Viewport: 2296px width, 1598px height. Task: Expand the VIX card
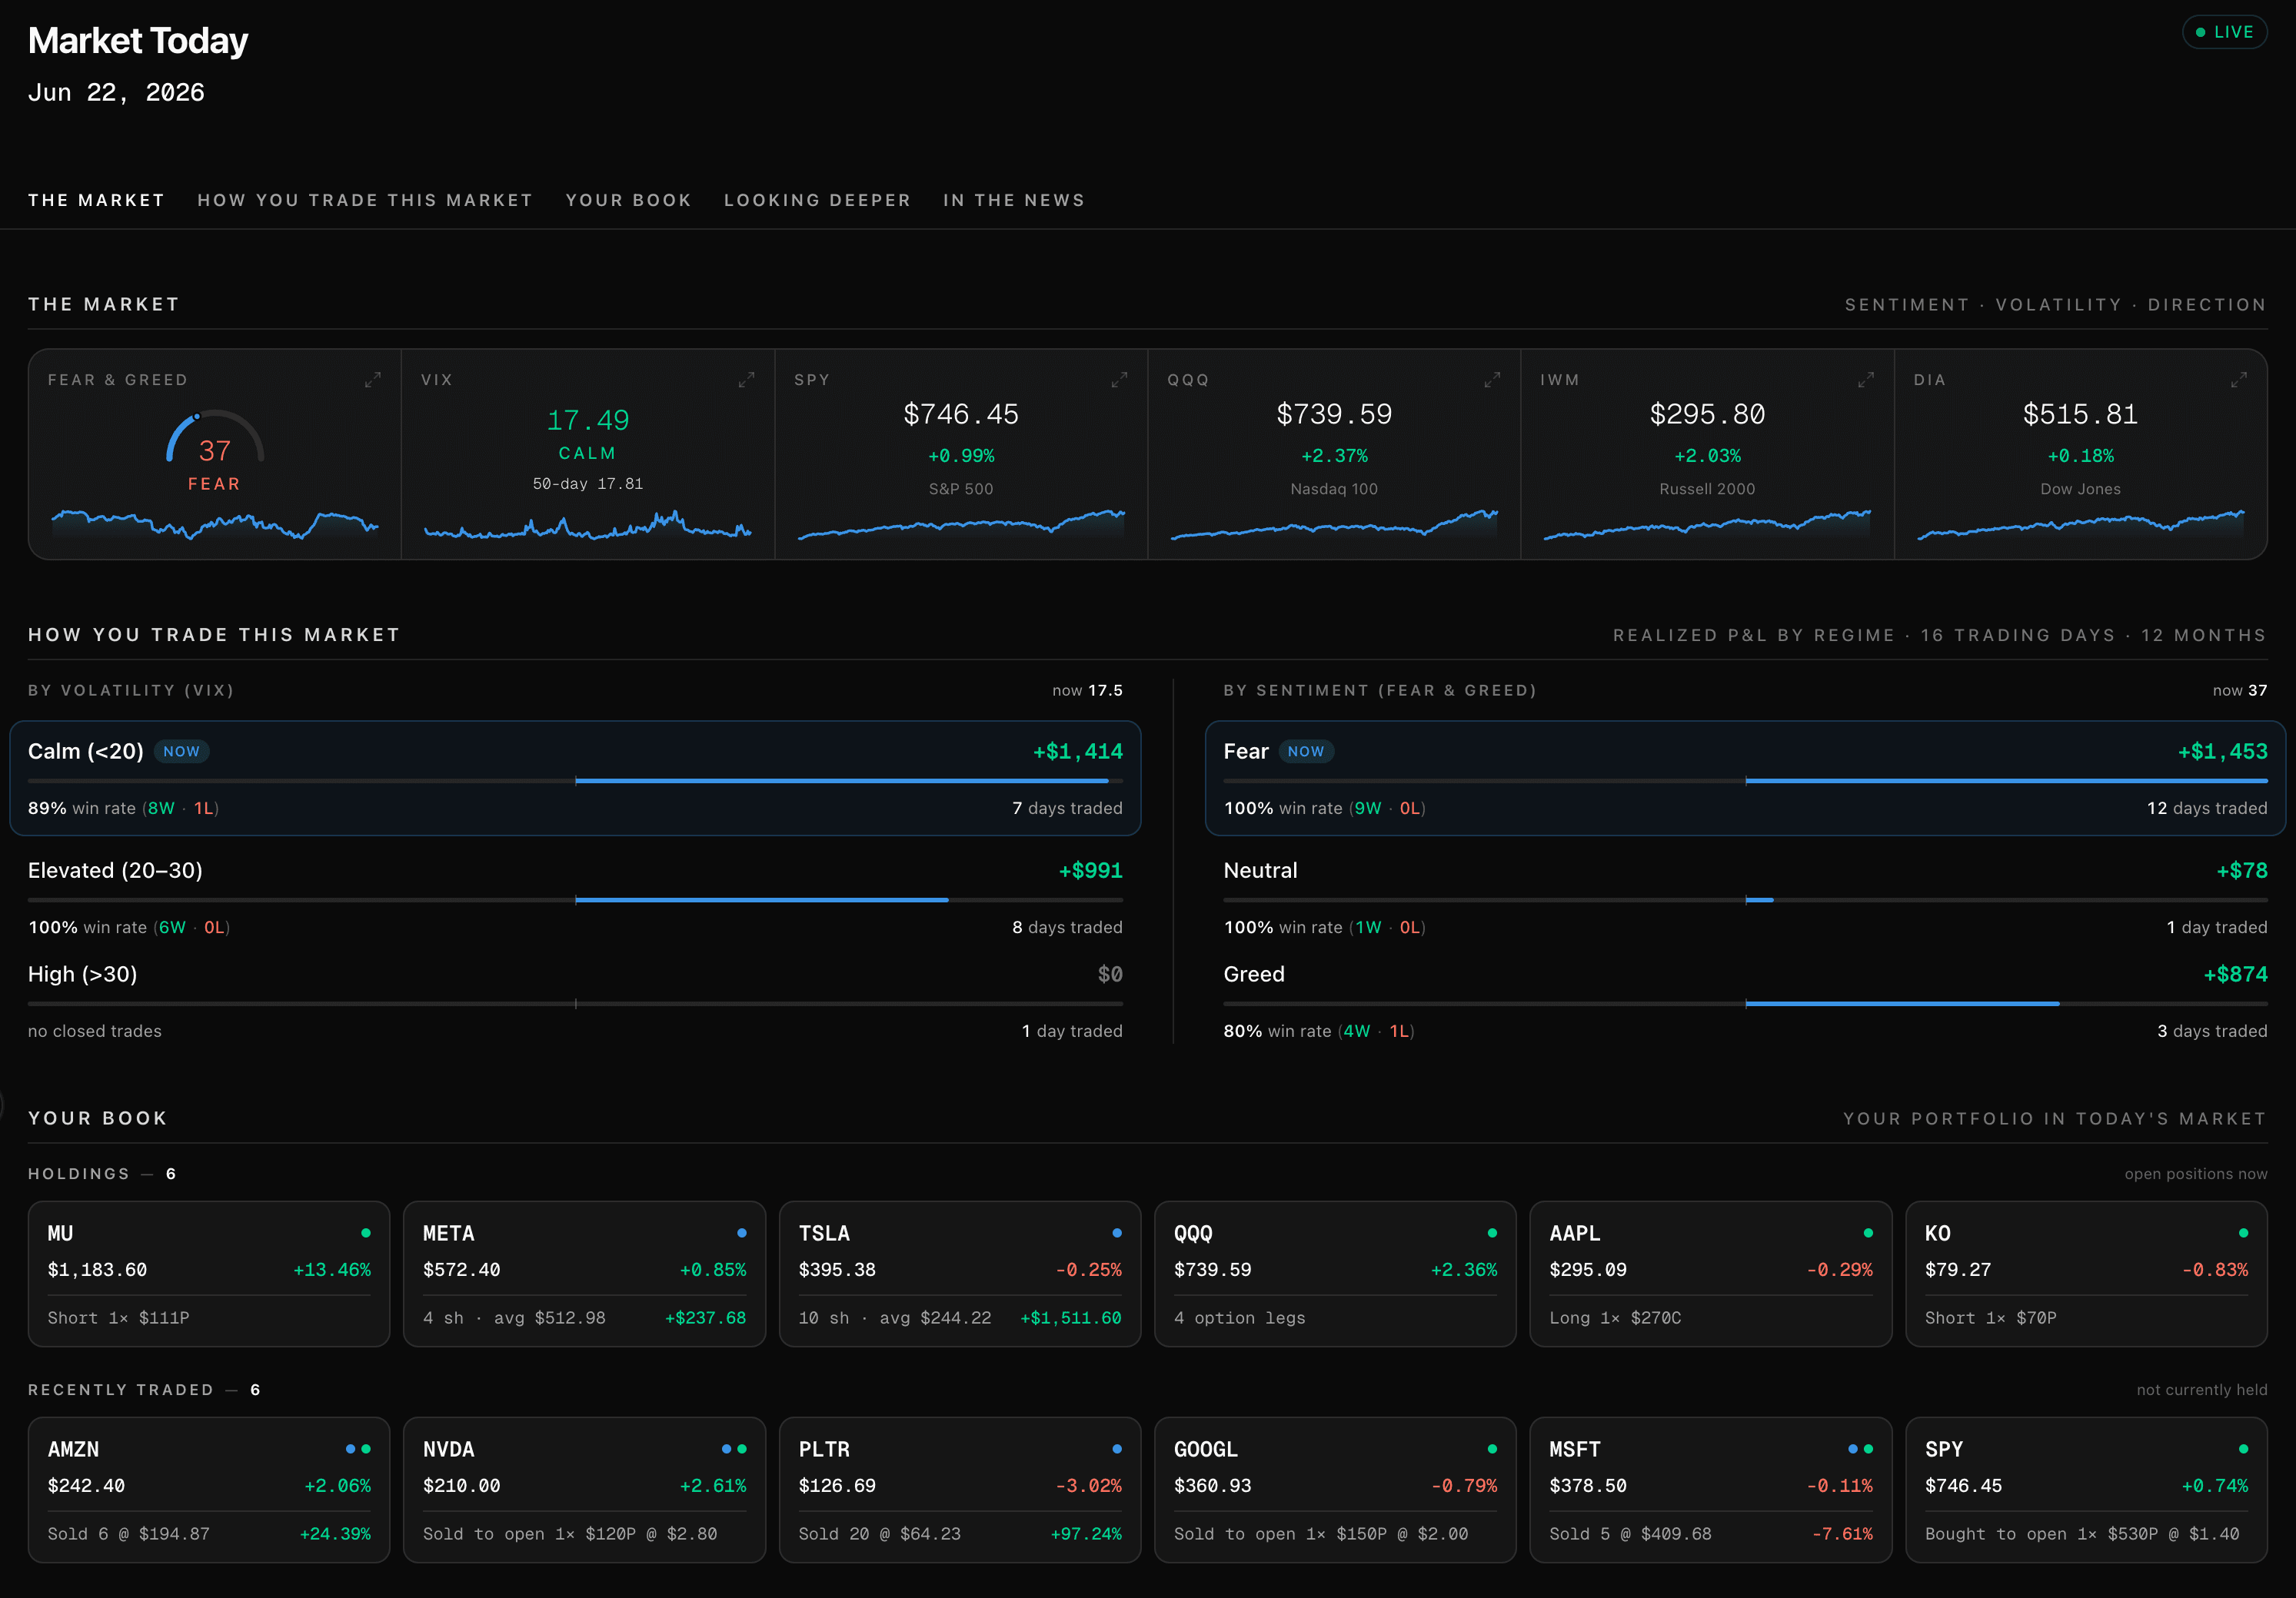coord(746,380)
